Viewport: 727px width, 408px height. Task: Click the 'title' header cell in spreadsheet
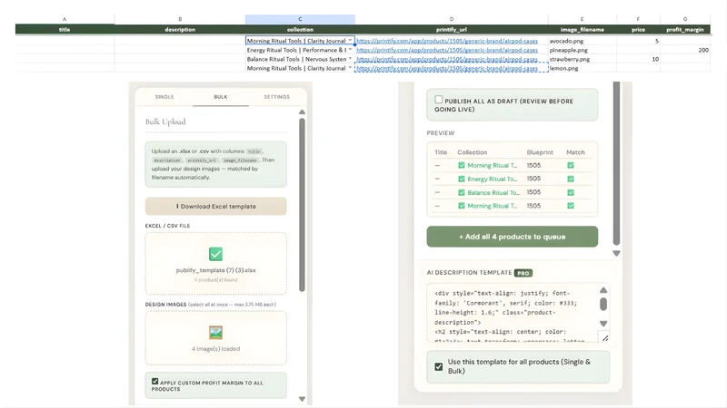pos(65,29)
